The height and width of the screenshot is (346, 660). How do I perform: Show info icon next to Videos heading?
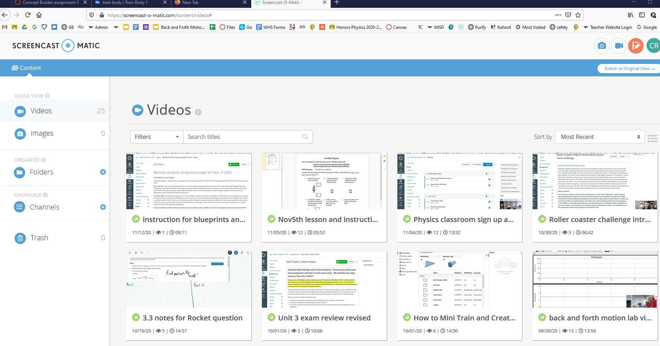(198, 112)
